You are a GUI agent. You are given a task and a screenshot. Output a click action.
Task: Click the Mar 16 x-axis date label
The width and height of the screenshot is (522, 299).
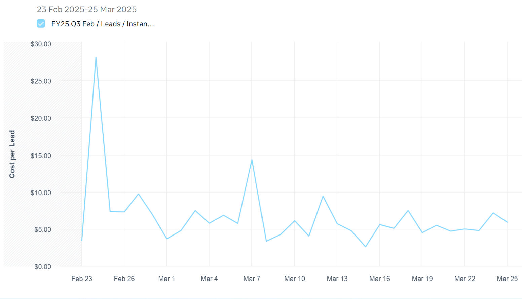tap(379, 279)
